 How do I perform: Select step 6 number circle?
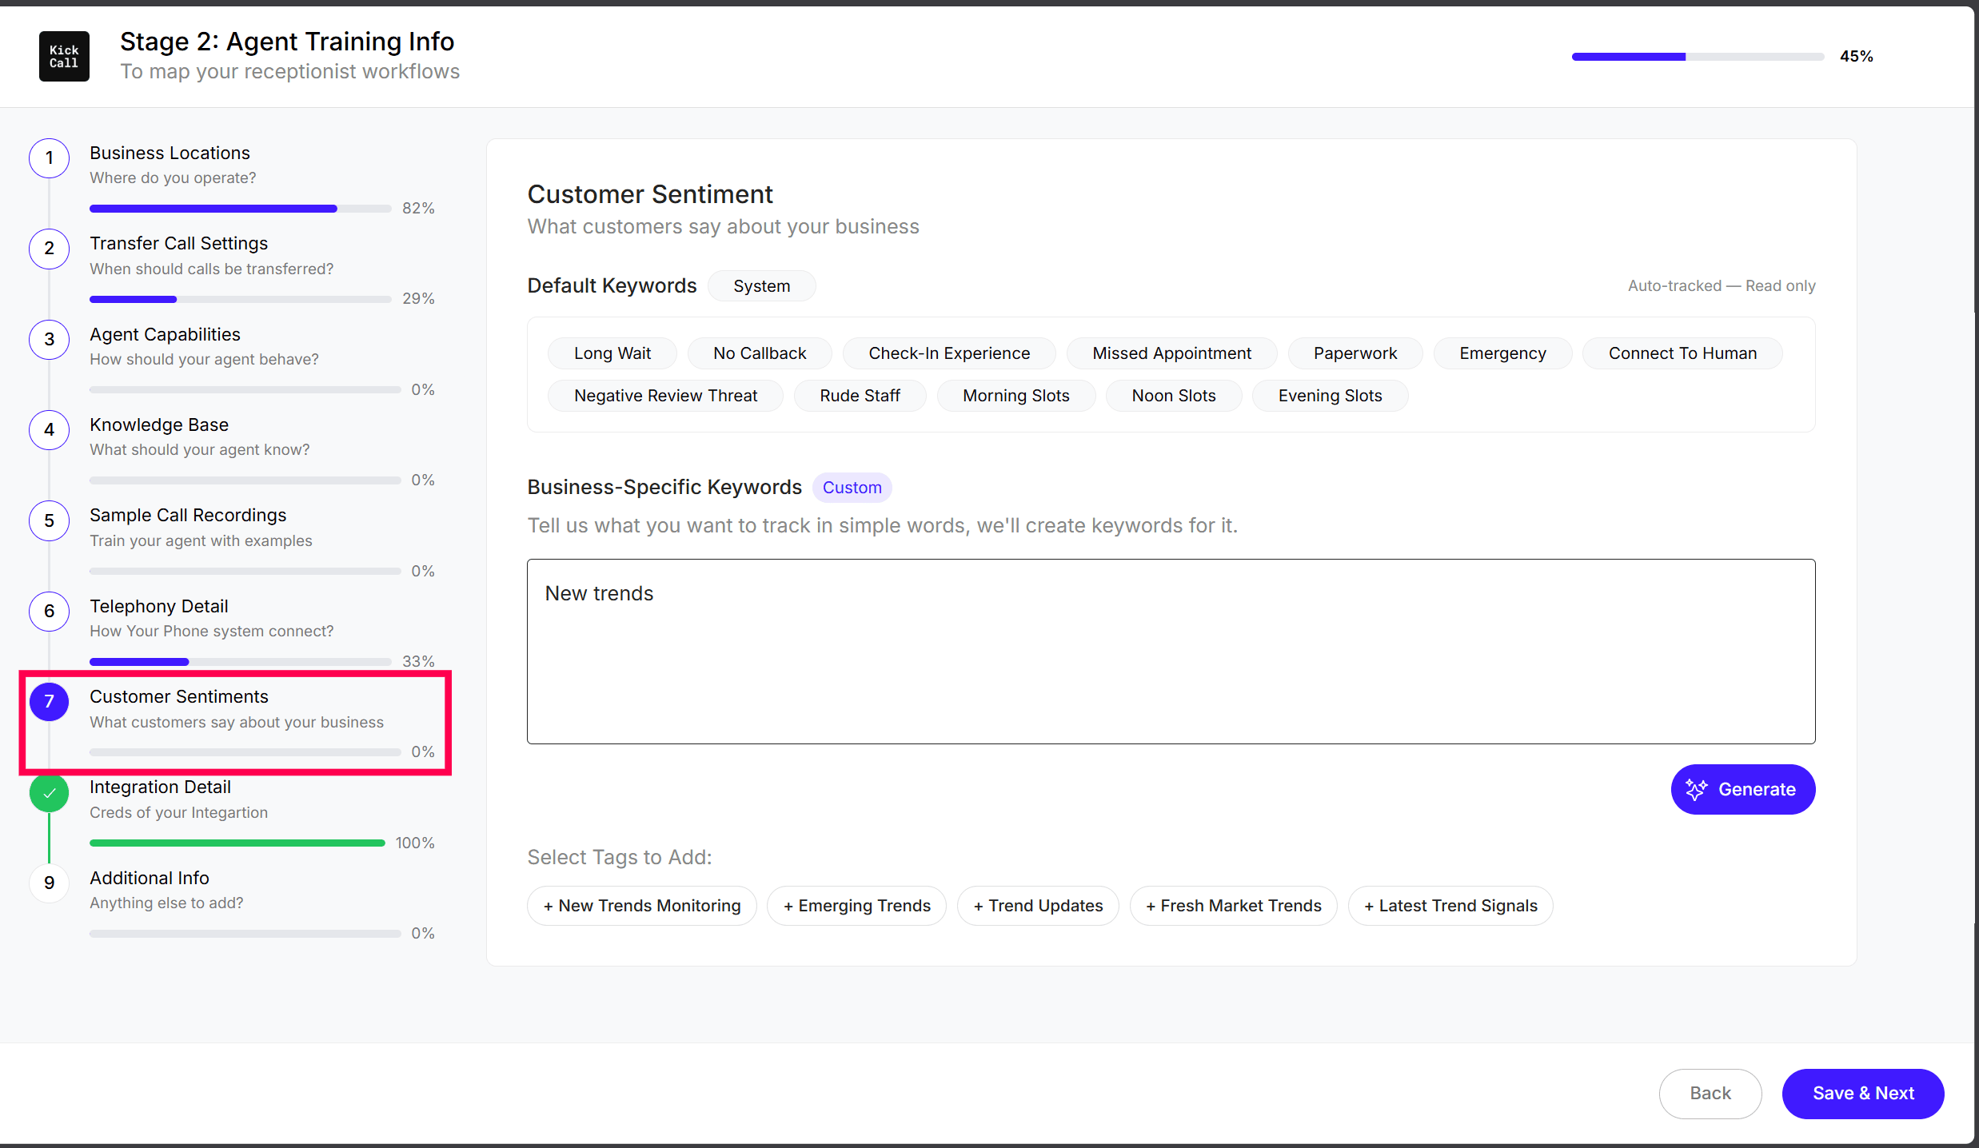[x=50, y=611]
